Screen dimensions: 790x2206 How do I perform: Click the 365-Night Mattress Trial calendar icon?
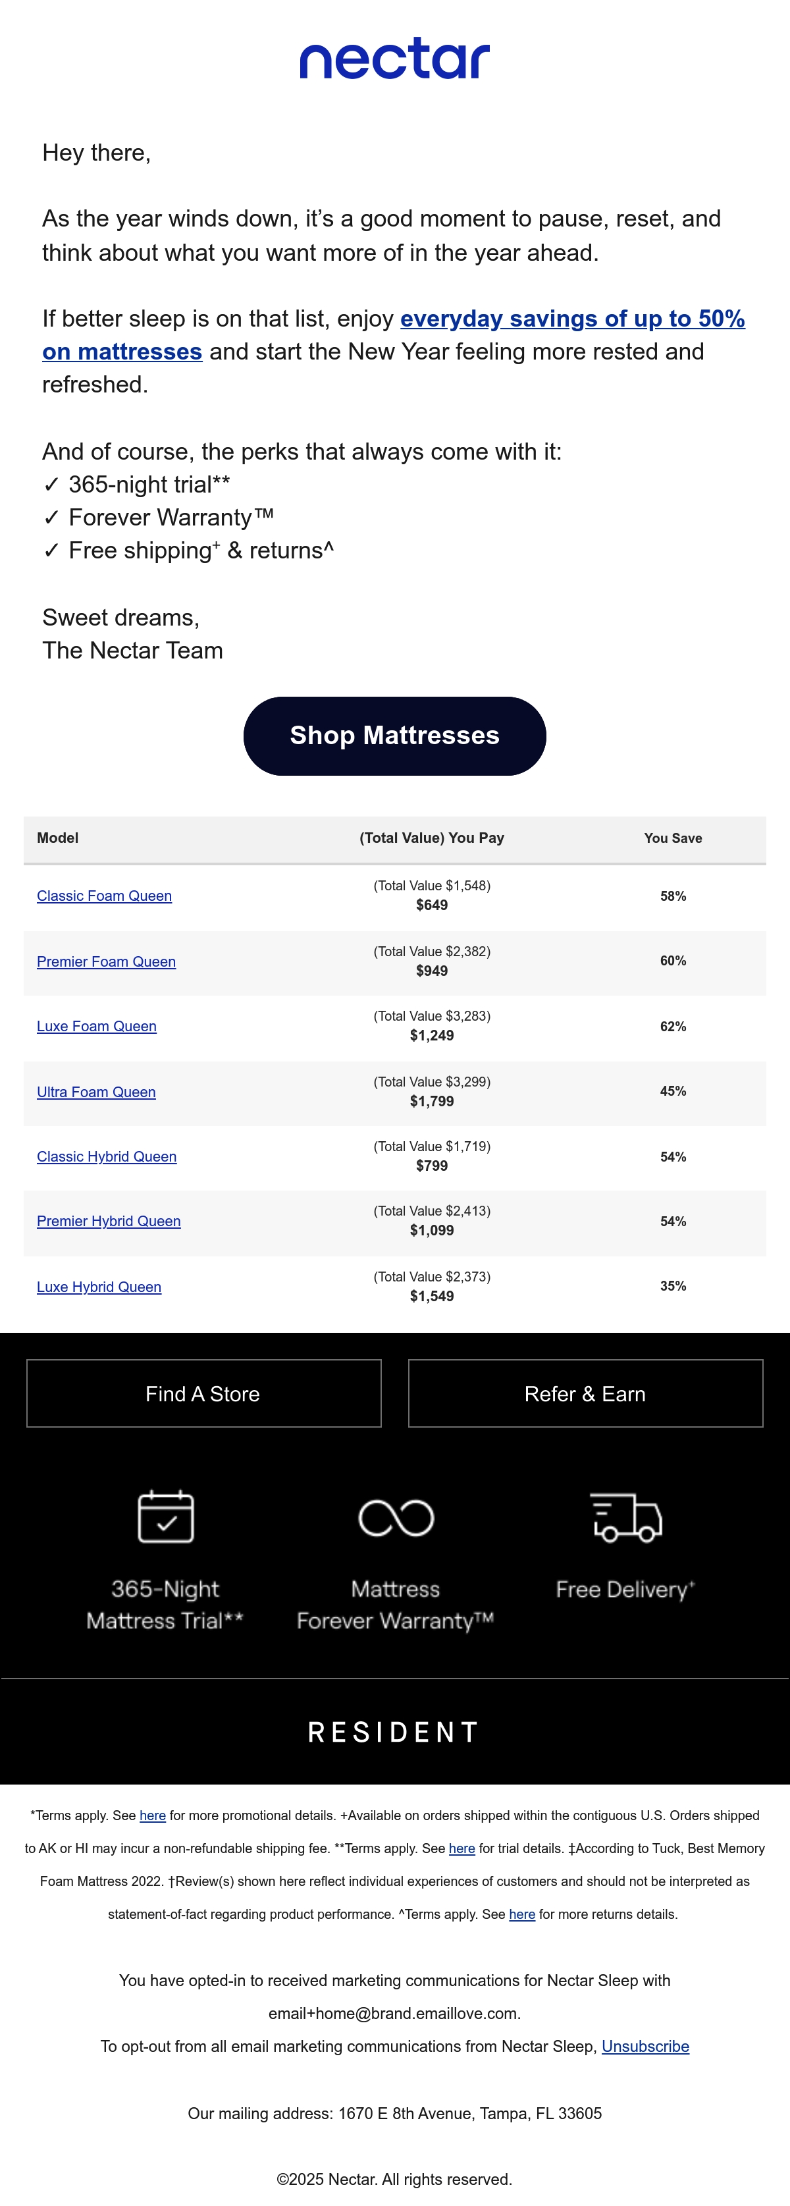tap(165, 1517)
